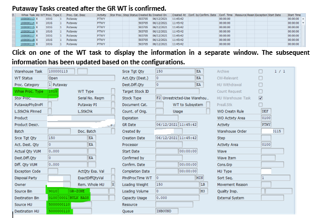Click the Processor field
This screenshot has width=313, height=218.
pyautogui.click(x=169, y=145)
